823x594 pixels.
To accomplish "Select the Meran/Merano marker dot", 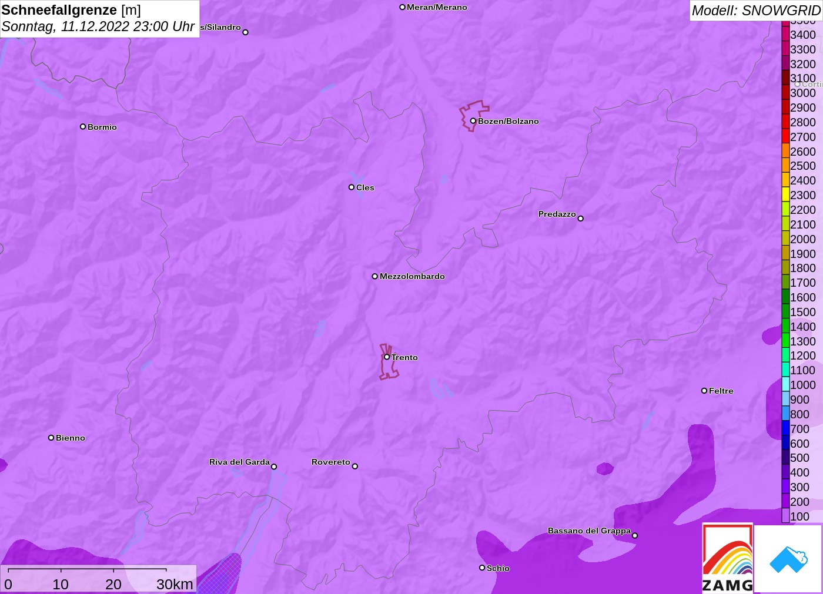I will click(402, 7).
